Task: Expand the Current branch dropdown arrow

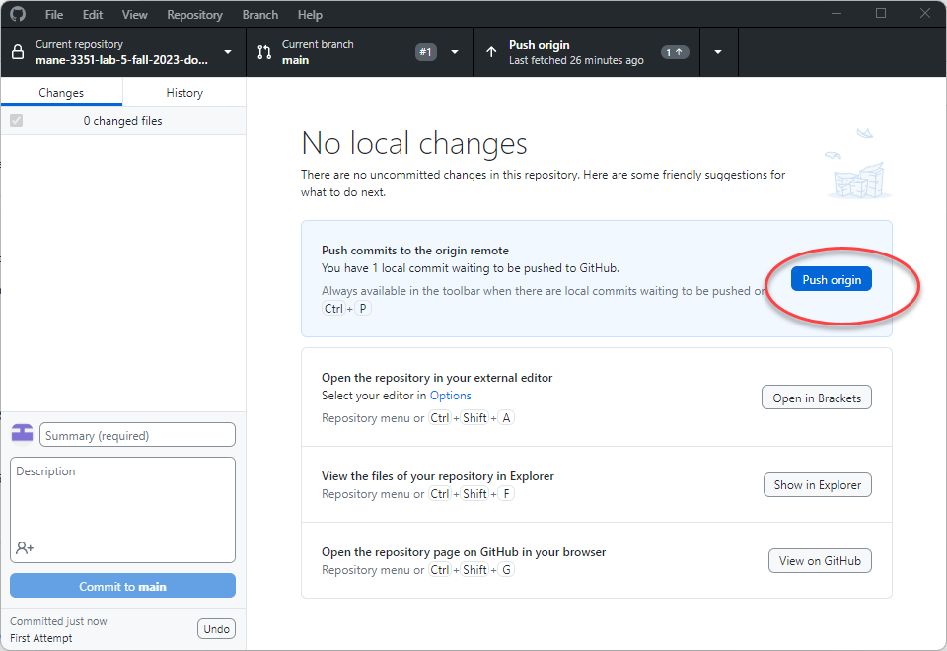Action: tap(455, 52)
